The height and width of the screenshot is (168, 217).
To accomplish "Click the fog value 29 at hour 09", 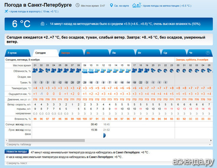I will 85,82.
